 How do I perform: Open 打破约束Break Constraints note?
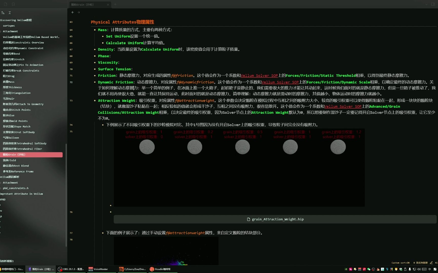[21, 71]
